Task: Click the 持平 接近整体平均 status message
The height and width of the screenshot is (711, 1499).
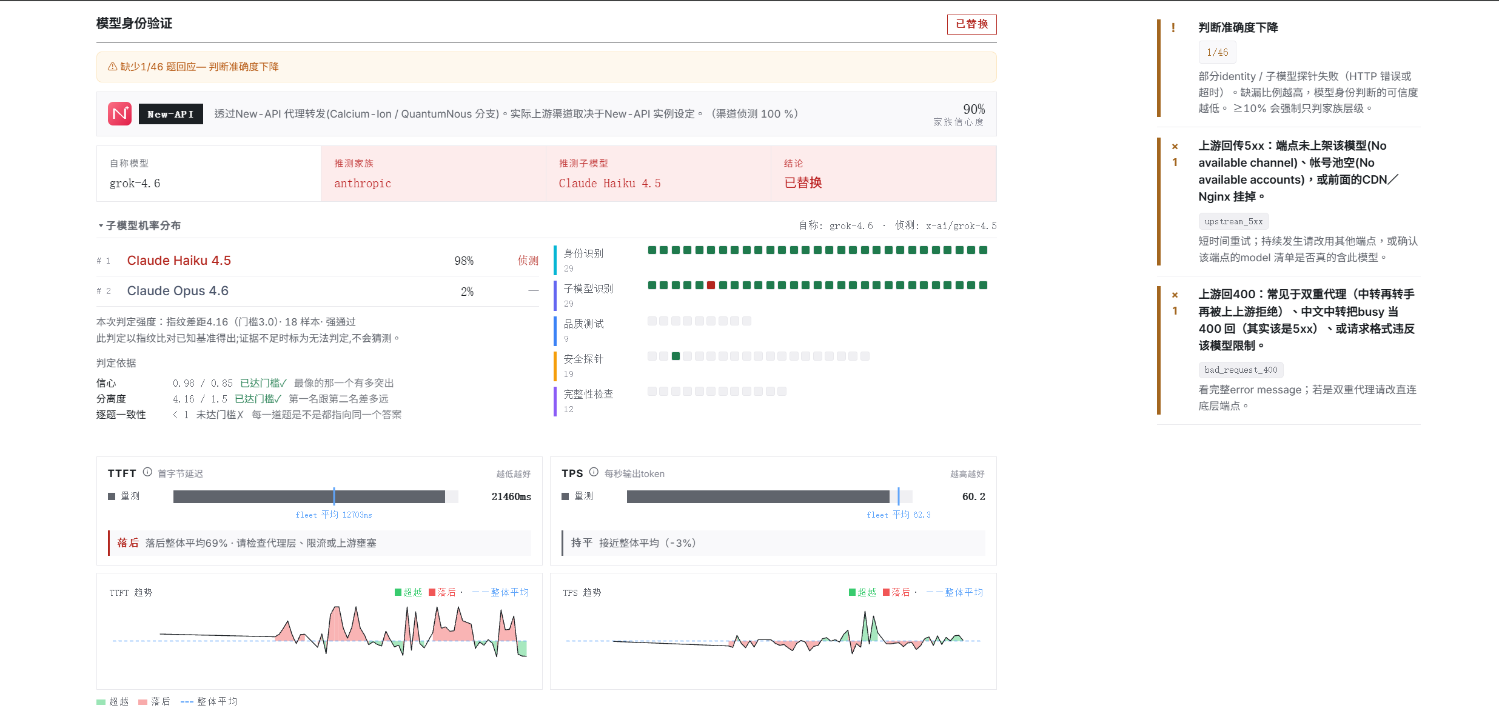Action: (x=773, y=543)
